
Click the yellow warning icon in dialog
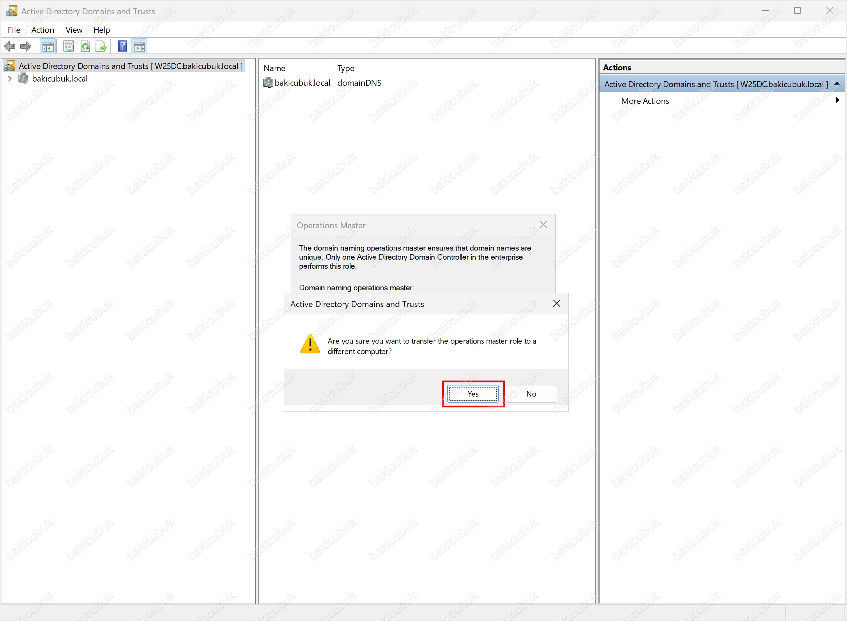[x=310, y=344]
